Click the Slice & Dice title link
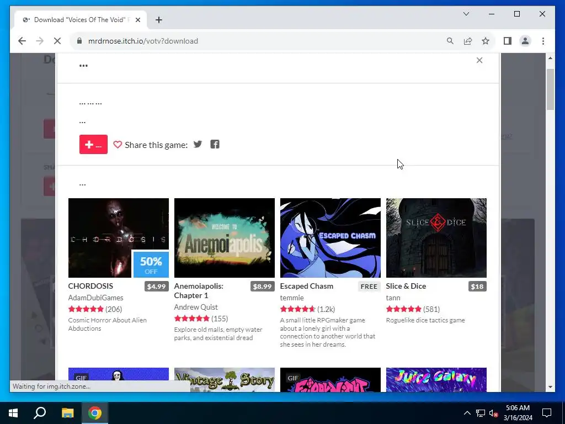565x424 pixels. click(406, 286)
